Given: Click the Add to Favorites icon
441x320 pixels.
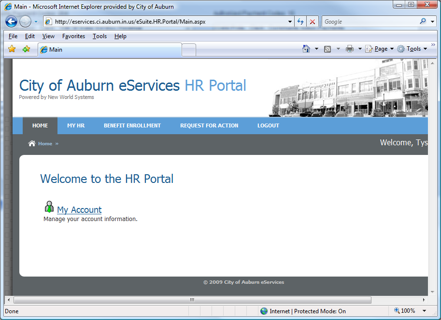Looking at the screenshot, I should pos(26,49).
